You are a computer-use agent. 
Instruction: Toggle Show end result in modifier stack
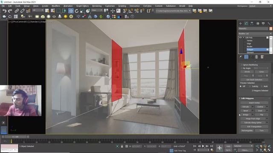point(246,57)
